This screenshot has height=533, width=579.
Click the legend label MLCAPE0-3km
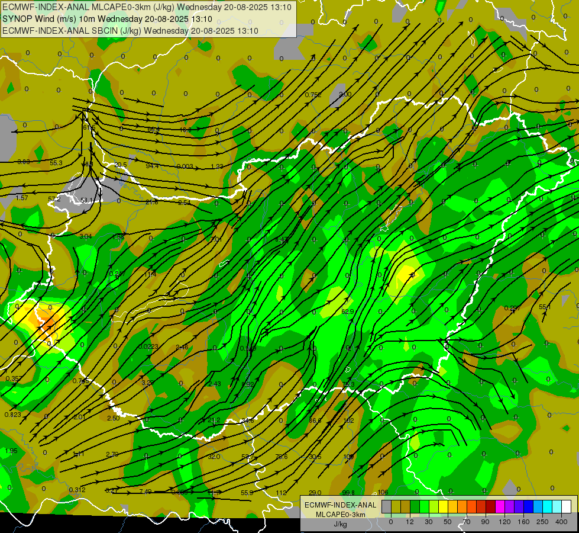[340, 515]
